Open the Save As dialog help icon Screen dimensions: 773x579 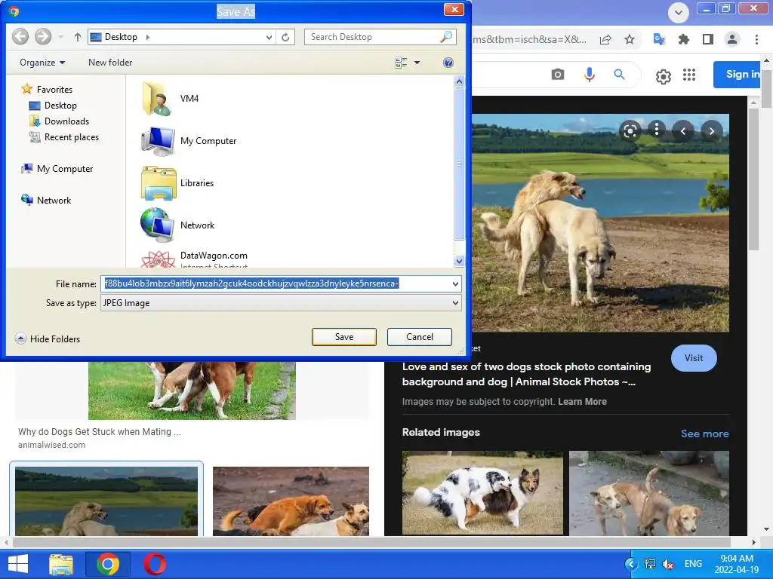pos(448,63)
